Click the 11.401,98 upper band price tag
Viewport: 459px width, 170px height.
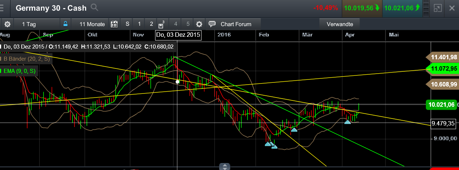coord(442,57)
